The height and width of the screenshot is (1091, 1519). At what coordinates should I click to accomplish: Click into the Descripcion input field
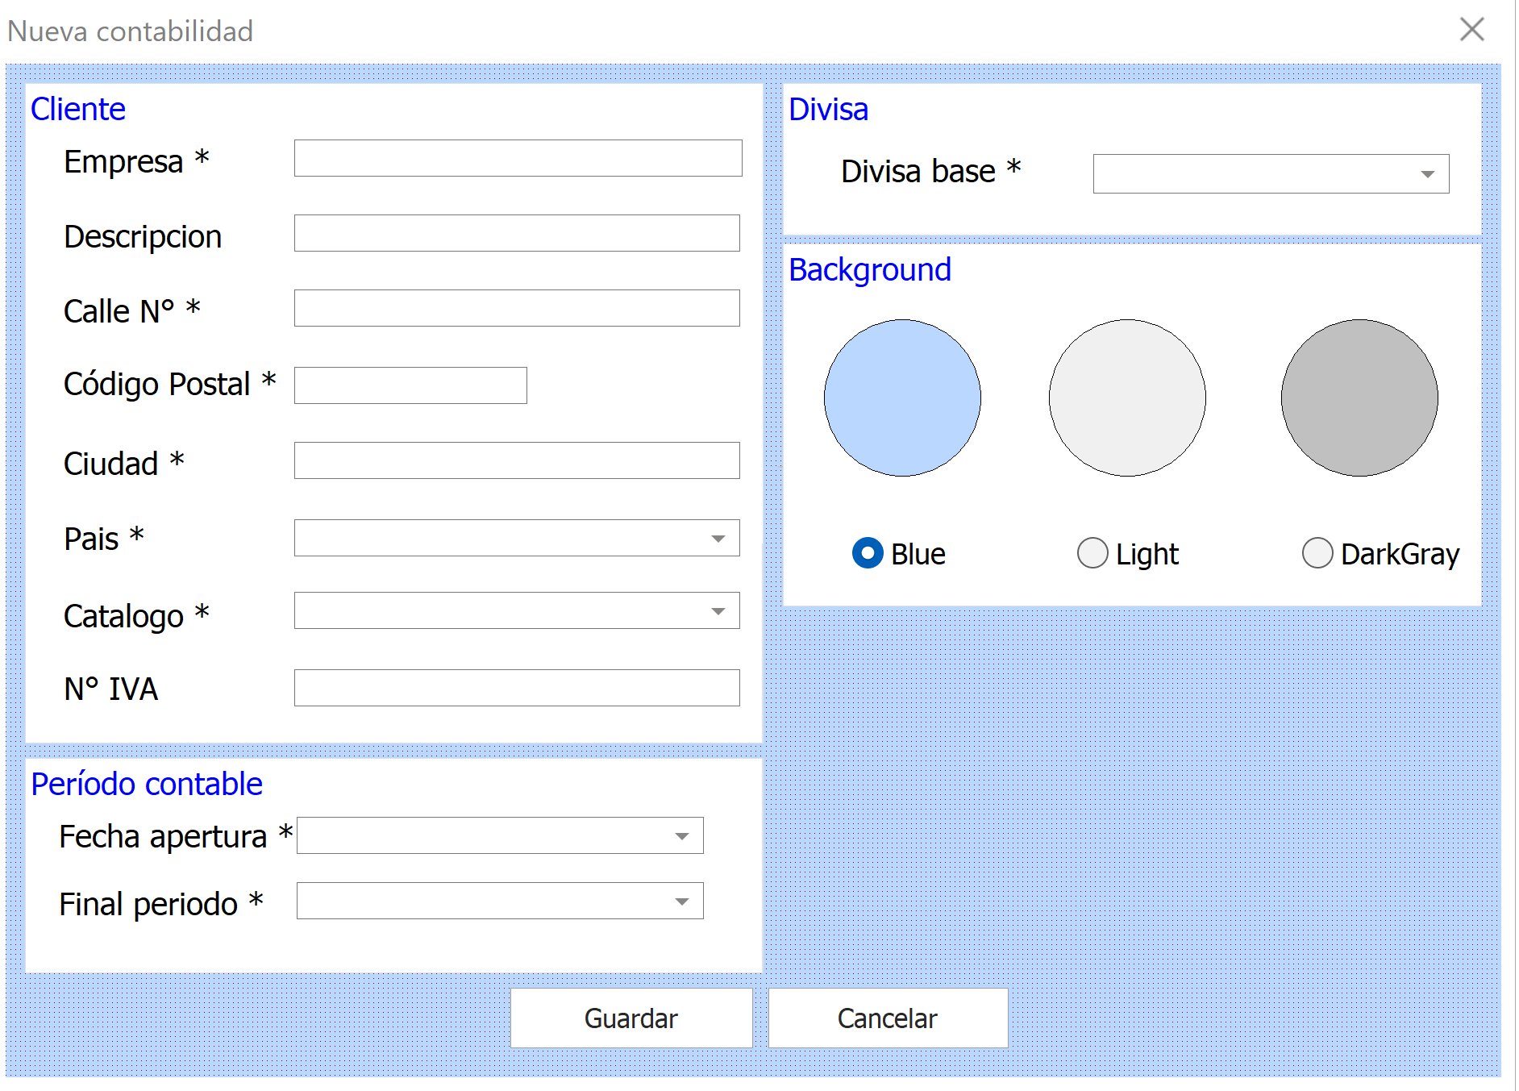(x=517, y=233)
